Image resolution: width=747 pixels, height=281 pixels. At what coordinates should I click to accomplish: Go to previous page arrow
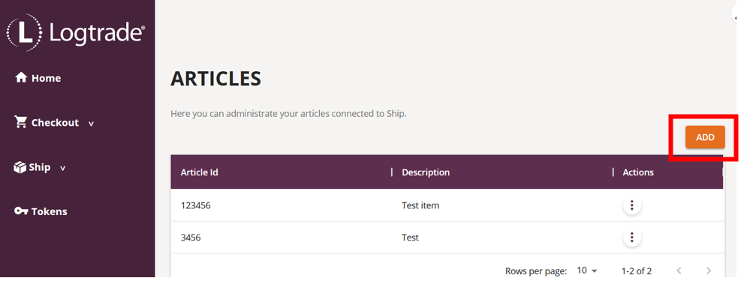coord(679,271)
